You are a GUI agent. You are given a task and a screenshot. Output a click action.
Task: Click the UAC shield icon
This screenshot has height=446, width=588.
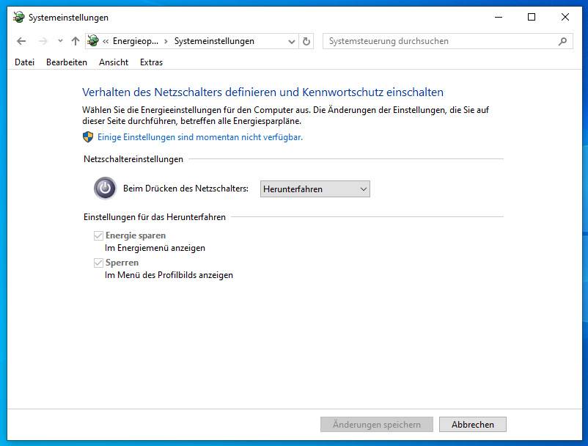(88, 137)
